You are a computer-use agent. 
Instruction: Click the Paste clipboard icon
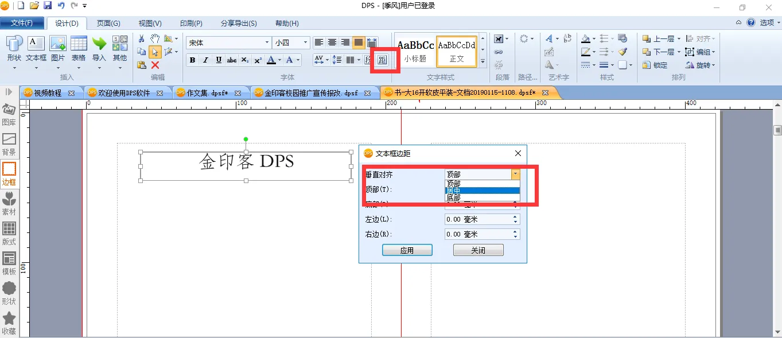tap(141, 65)
